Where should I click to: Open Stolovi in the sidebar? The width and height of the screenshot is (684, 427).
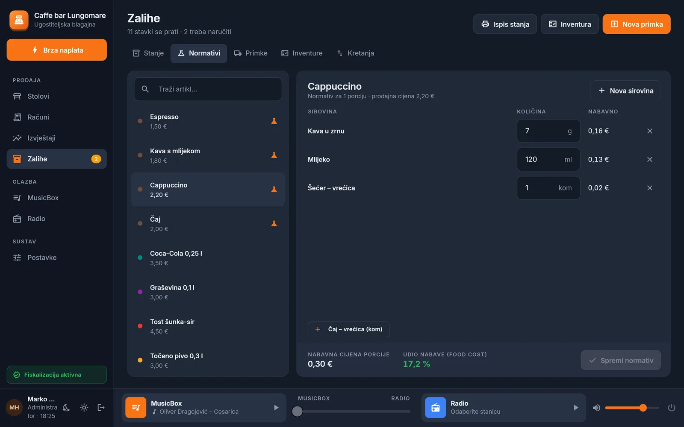pos(57,97)
